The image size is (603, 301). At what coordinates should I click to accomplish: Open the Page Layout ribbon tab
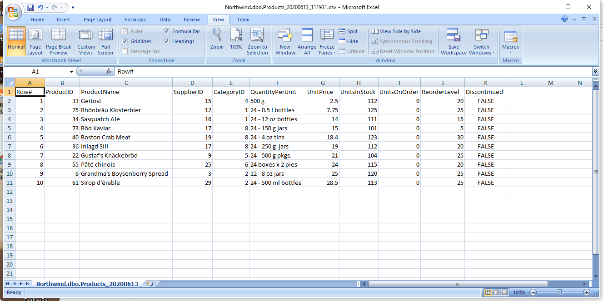point(98,20)
